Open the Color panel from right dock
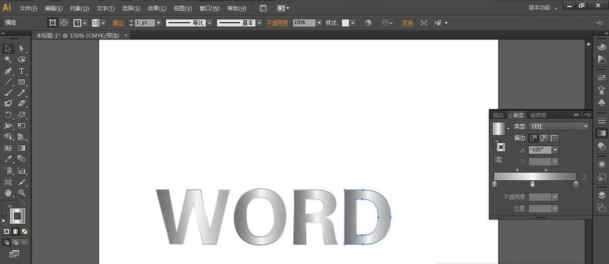 [601, 47]
